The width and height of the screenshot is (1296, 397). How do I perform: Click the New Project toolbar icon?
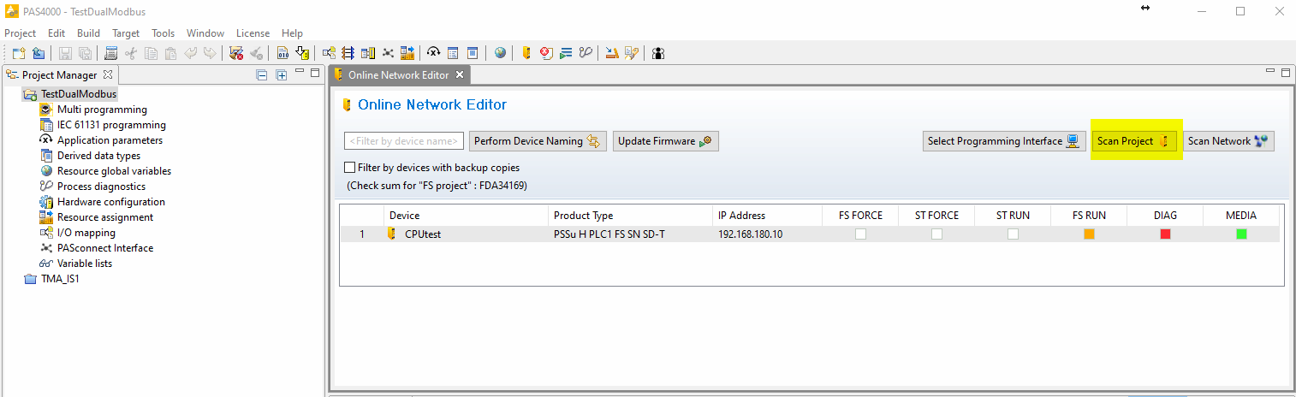pos(18,53)
